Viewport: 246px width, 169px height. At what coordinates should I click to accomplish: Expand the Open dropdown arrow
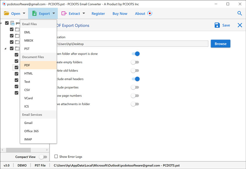click(x=24, y=13)
